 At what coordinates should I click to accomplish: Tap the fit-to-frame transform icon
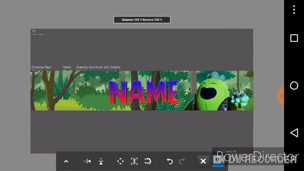(x=134, y=161)
